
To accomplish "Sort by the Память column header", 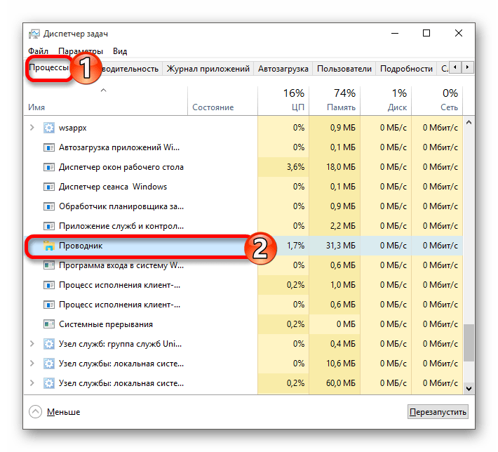I will pyautogui.click(x=335, y=100).
